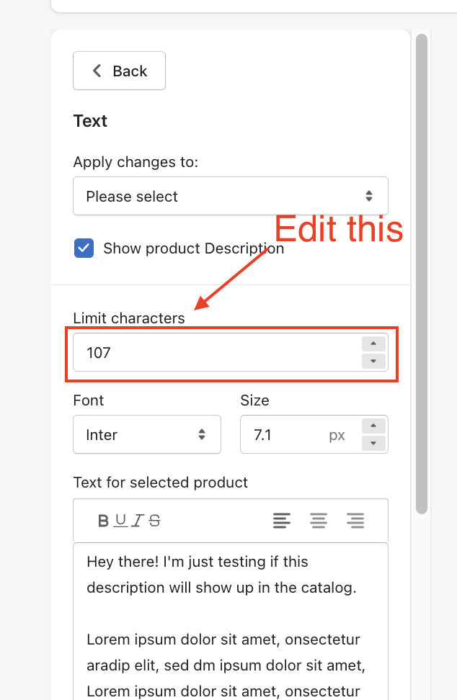Open the Apply changes to dropdown
Viewport: 457px width, 700px height.
[231, 196]
